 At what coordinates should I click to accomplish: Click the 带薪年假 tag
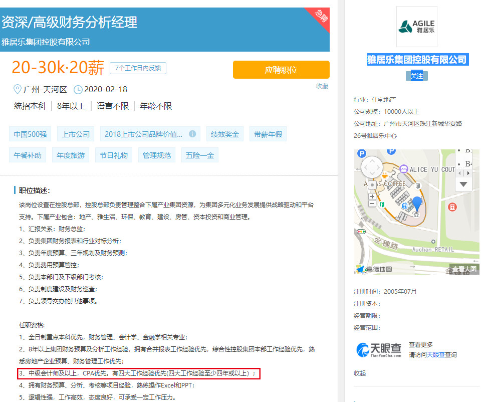[268, 134]
